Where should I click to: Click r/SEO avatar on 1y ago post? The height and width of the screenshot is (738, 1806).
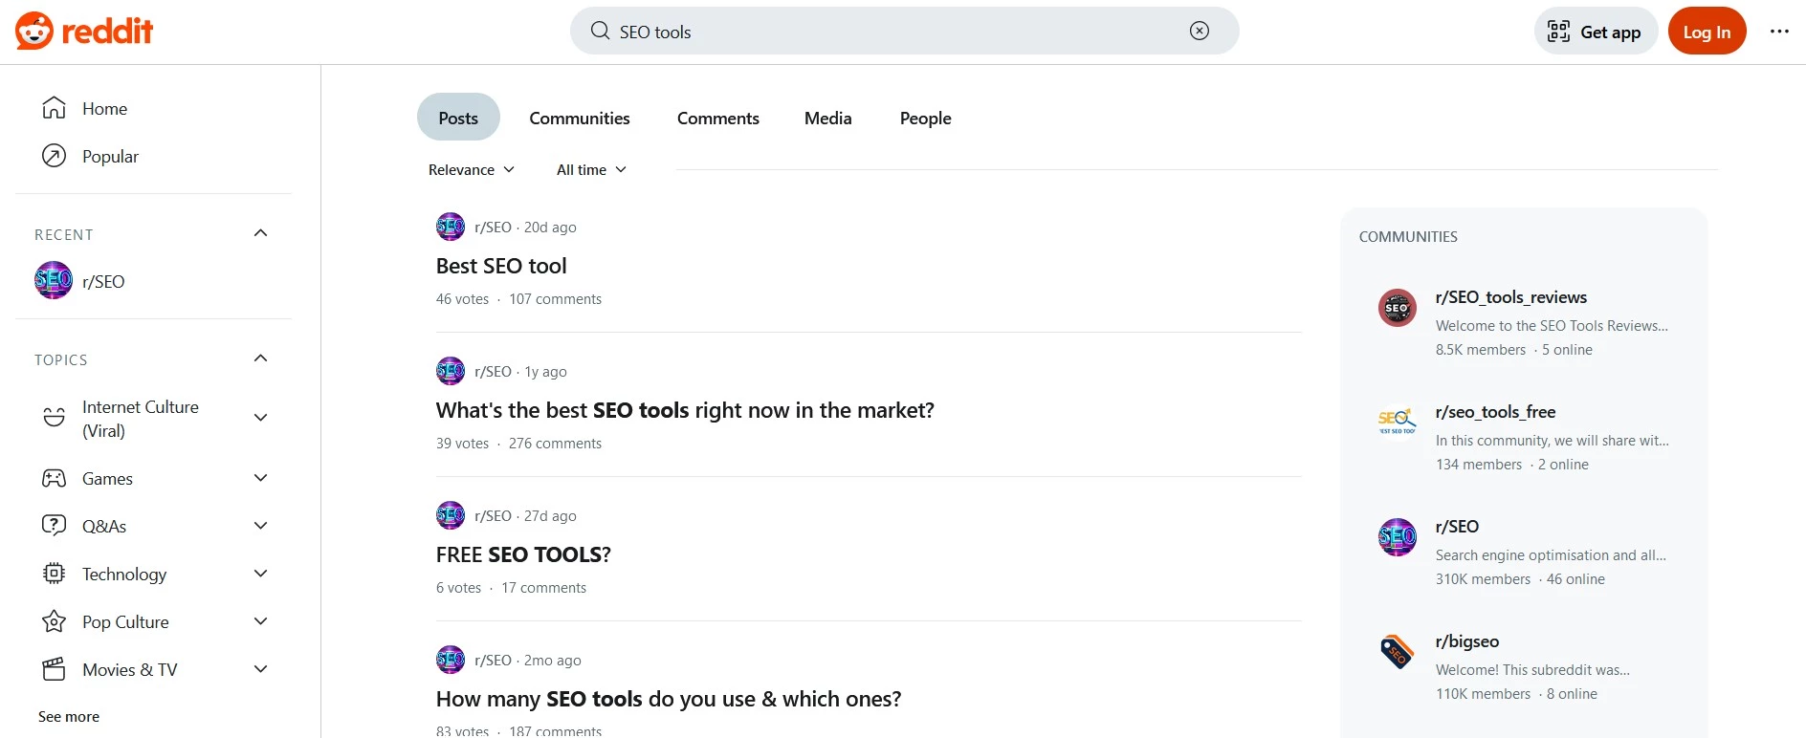tap(451, 371)
